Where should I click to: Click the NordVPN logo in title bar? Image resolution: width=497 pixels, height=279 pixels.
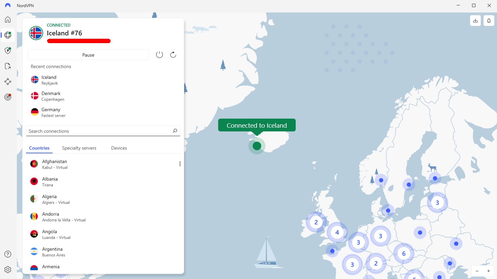(8, 5)
